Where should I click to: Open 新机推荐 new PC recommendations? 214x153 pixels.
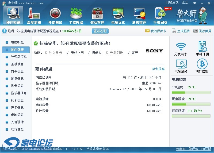[x=139, y=16]
